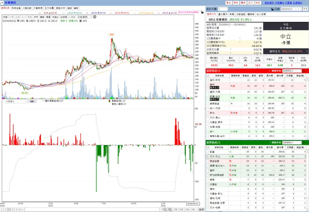Click the 買超 table vertical scrollbar
The width and height of the screenshot is (309, 212).
click(307, 109)
